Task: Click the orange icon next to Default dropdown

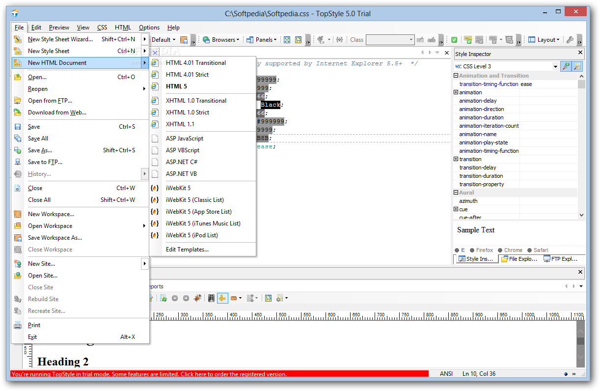Action: coord(184,40)
